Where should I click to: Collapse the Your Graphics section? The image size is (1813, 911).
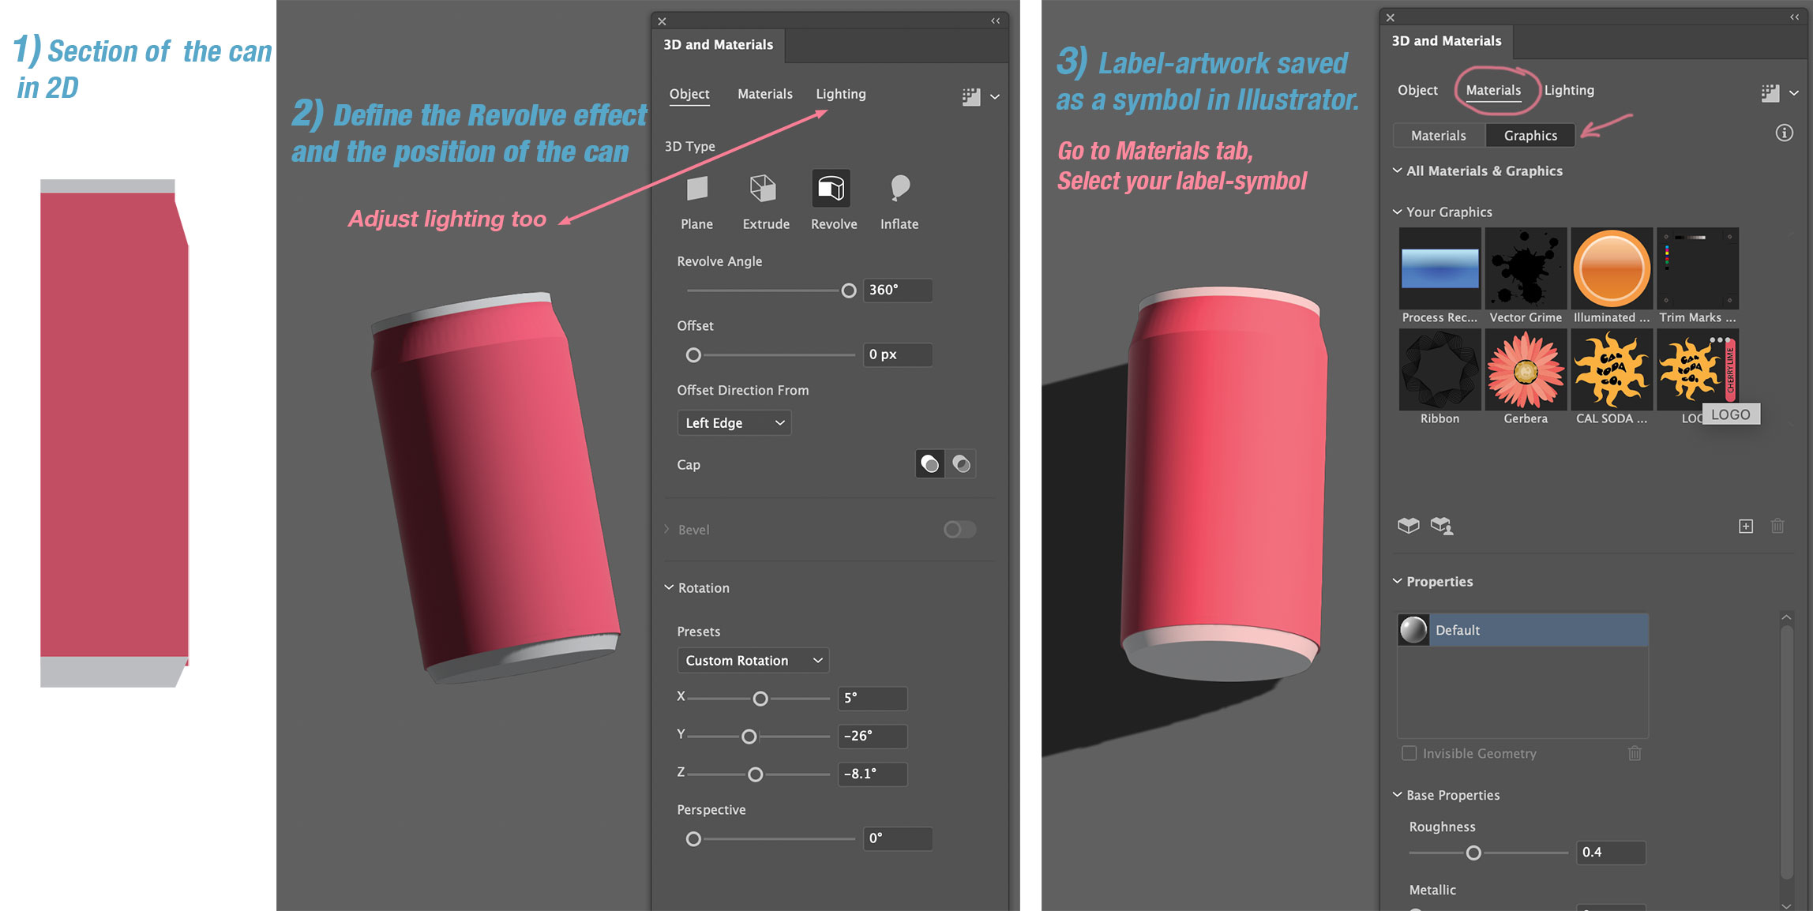pos(1397,212)
